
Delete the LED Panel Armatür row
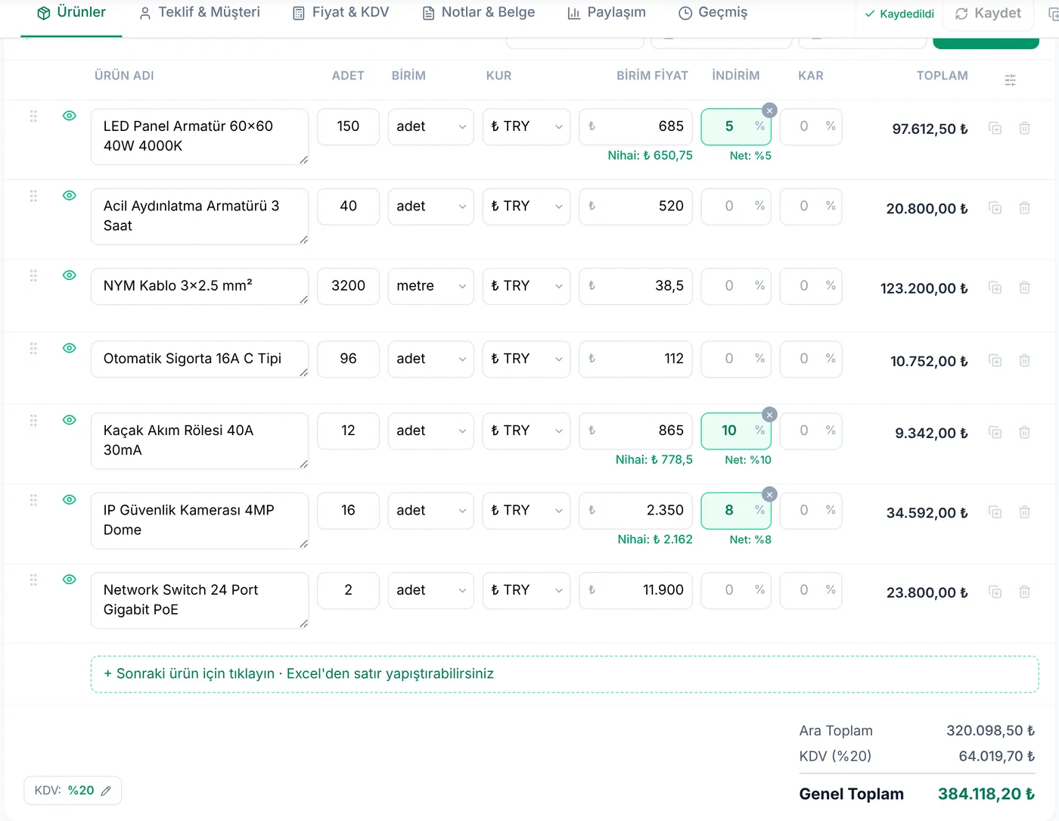coord(1024,129)
